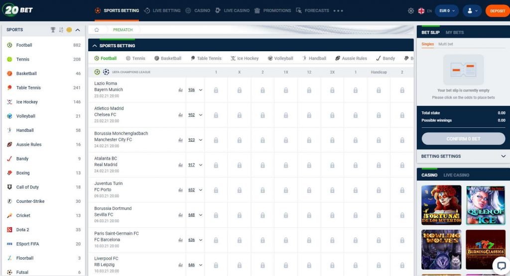Open Howling Wolves game thumbnail
Screen dimensions: 510x276
click(441, 250)
